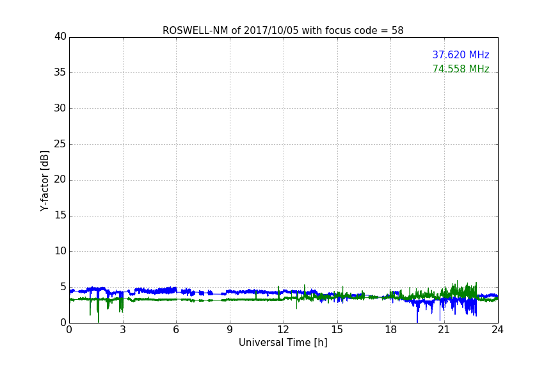The width and height of the screenshot is (553, 369).
Task: Click y-axis tick label 40
Action: pos(60,37)
